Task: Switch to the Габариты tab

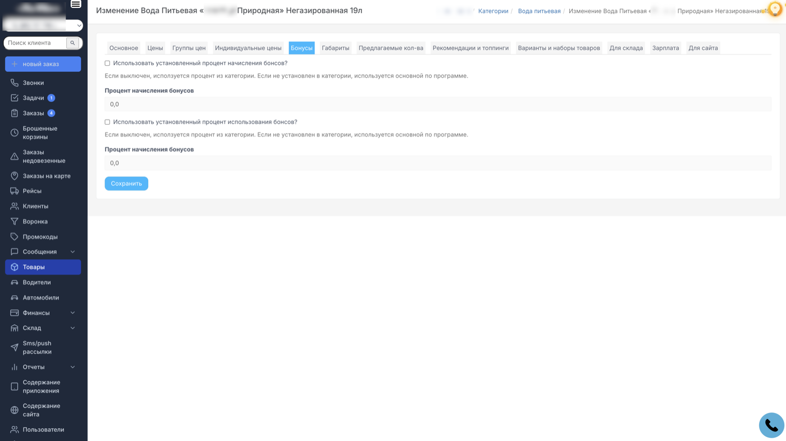Action: [335, 48]
